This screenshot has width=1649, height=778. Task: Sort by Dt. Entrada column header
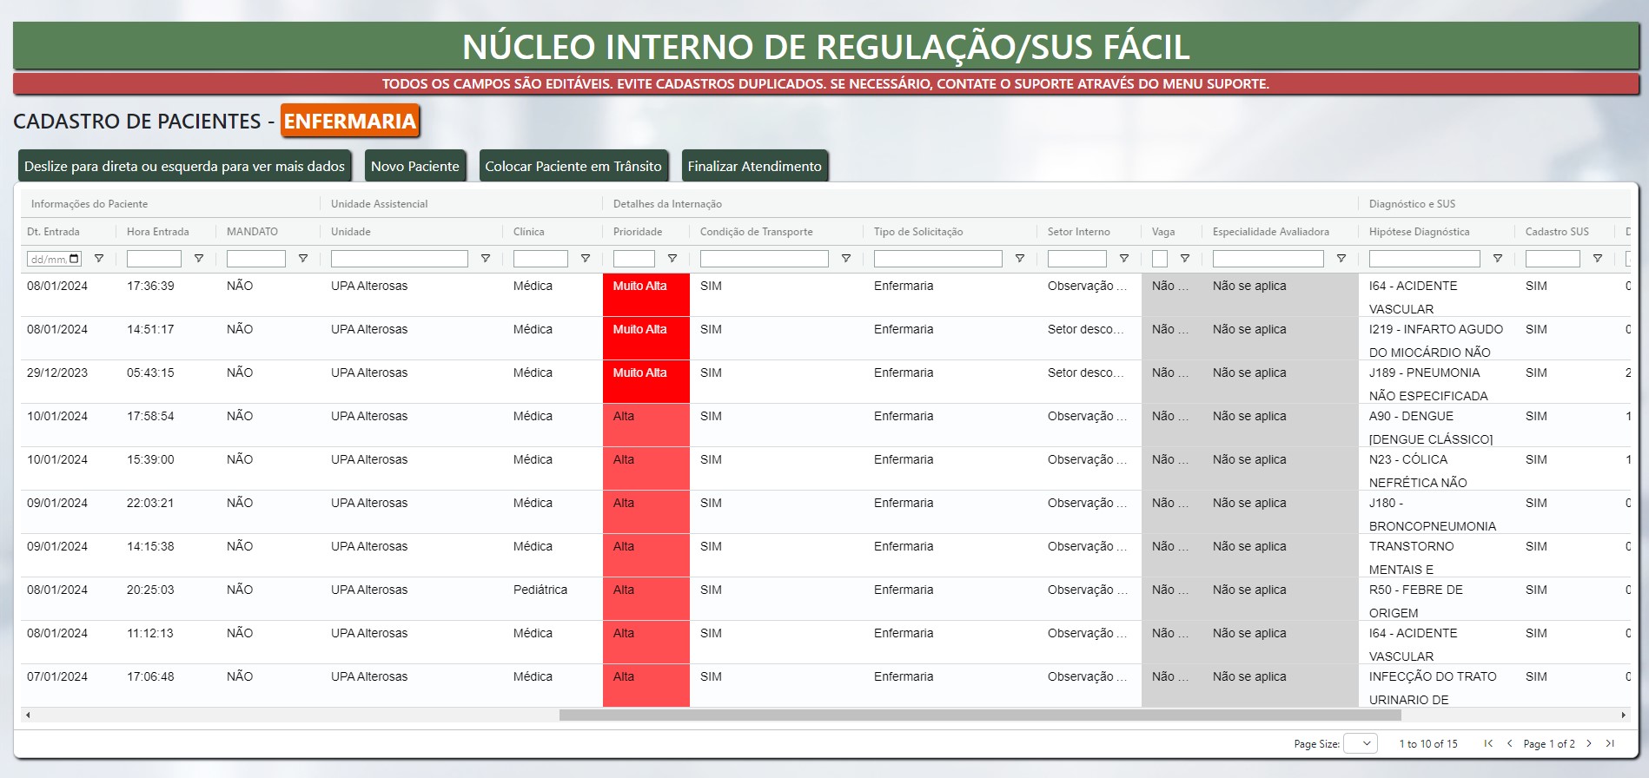[x=53, y=232]
